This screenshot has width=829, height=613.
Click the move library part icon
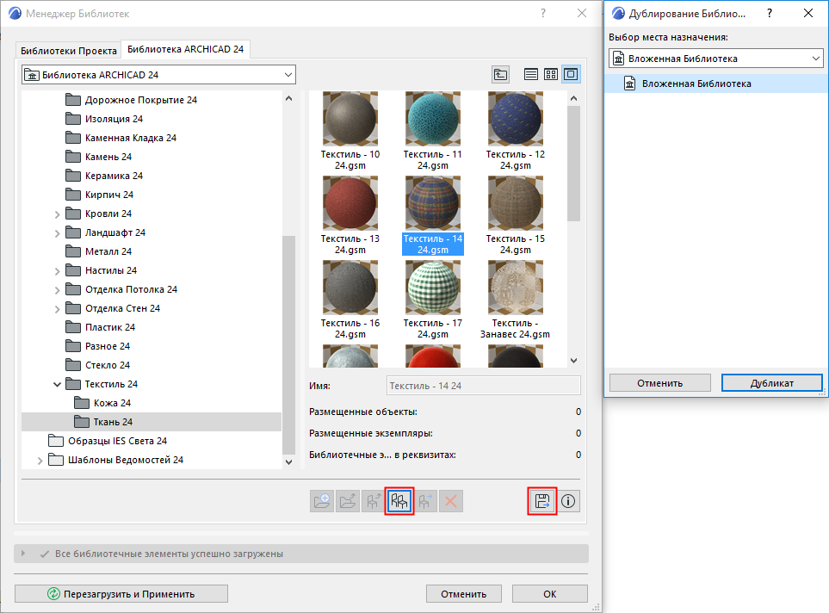(425, 501)
